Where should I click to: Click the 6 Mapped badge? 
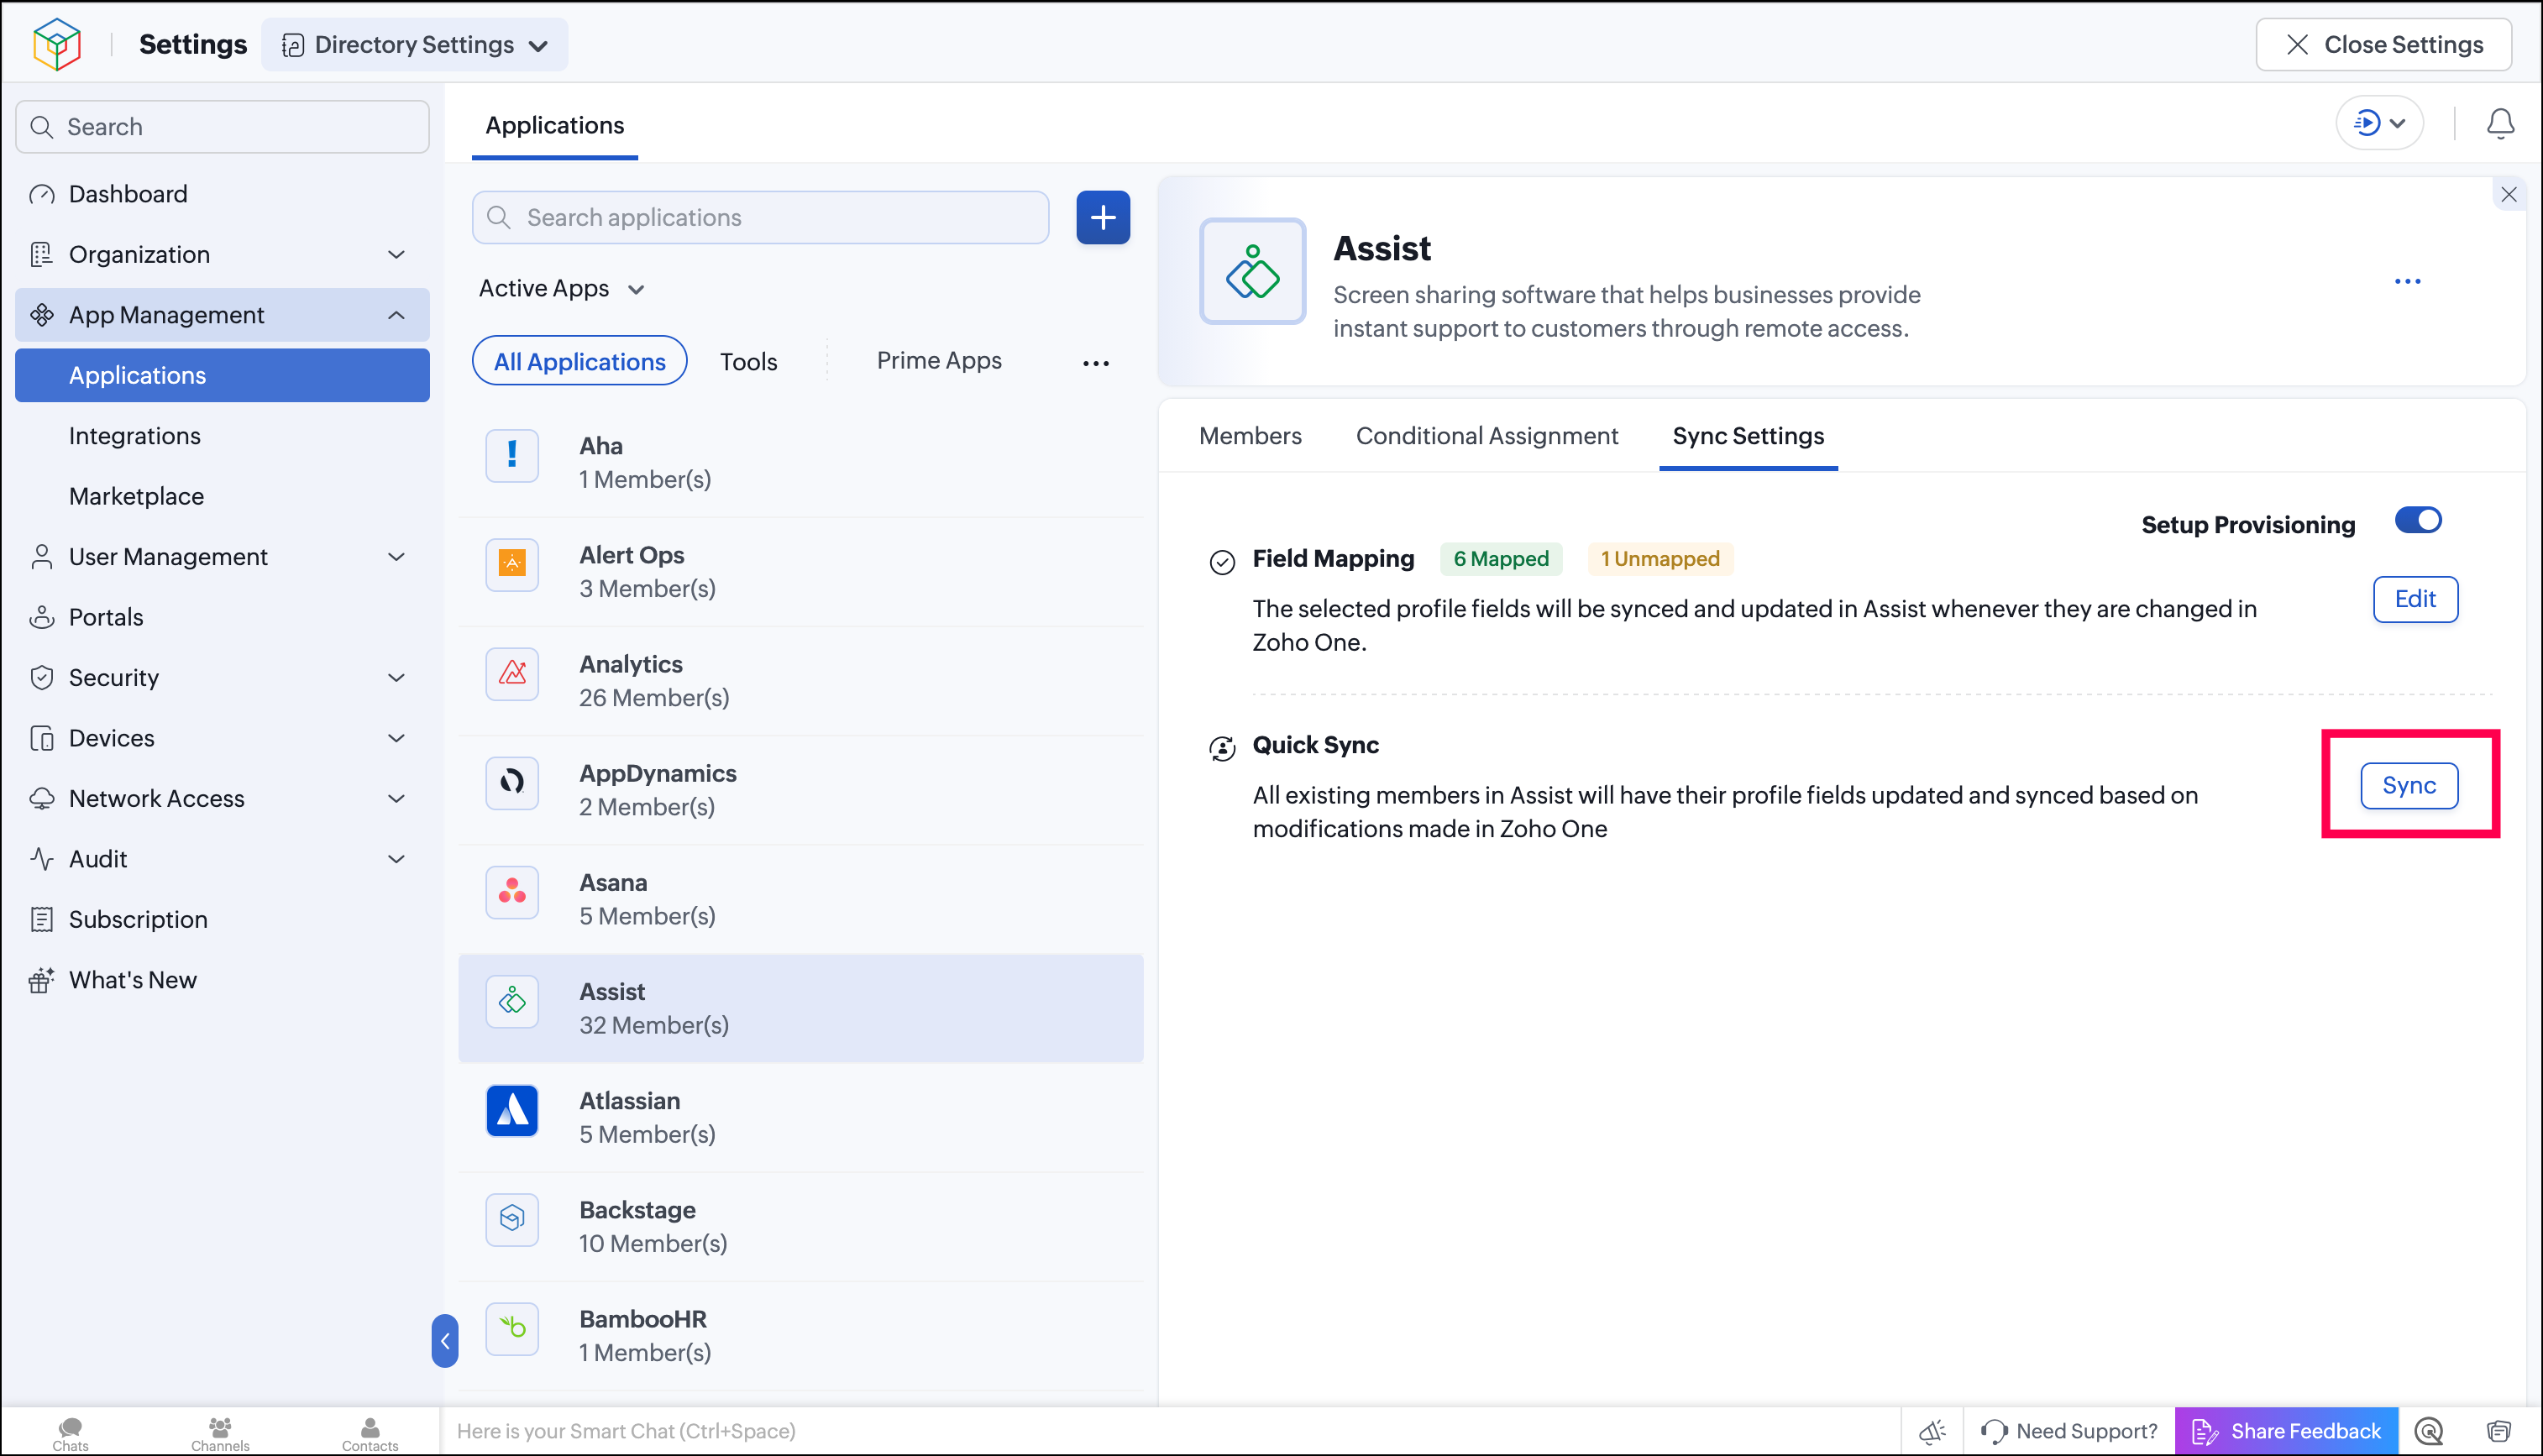click(1501, 559)
